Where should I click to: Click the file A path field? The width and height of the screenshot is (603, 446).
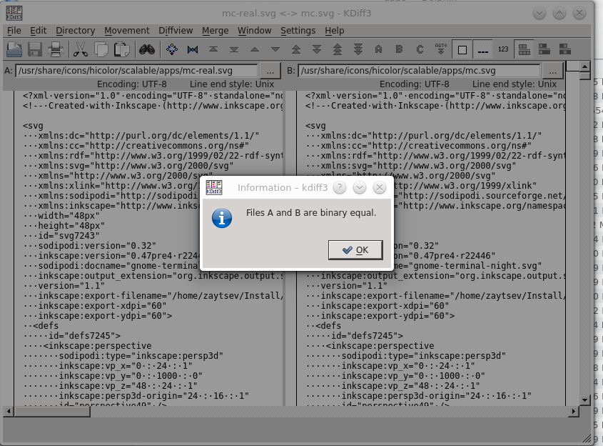136,71
